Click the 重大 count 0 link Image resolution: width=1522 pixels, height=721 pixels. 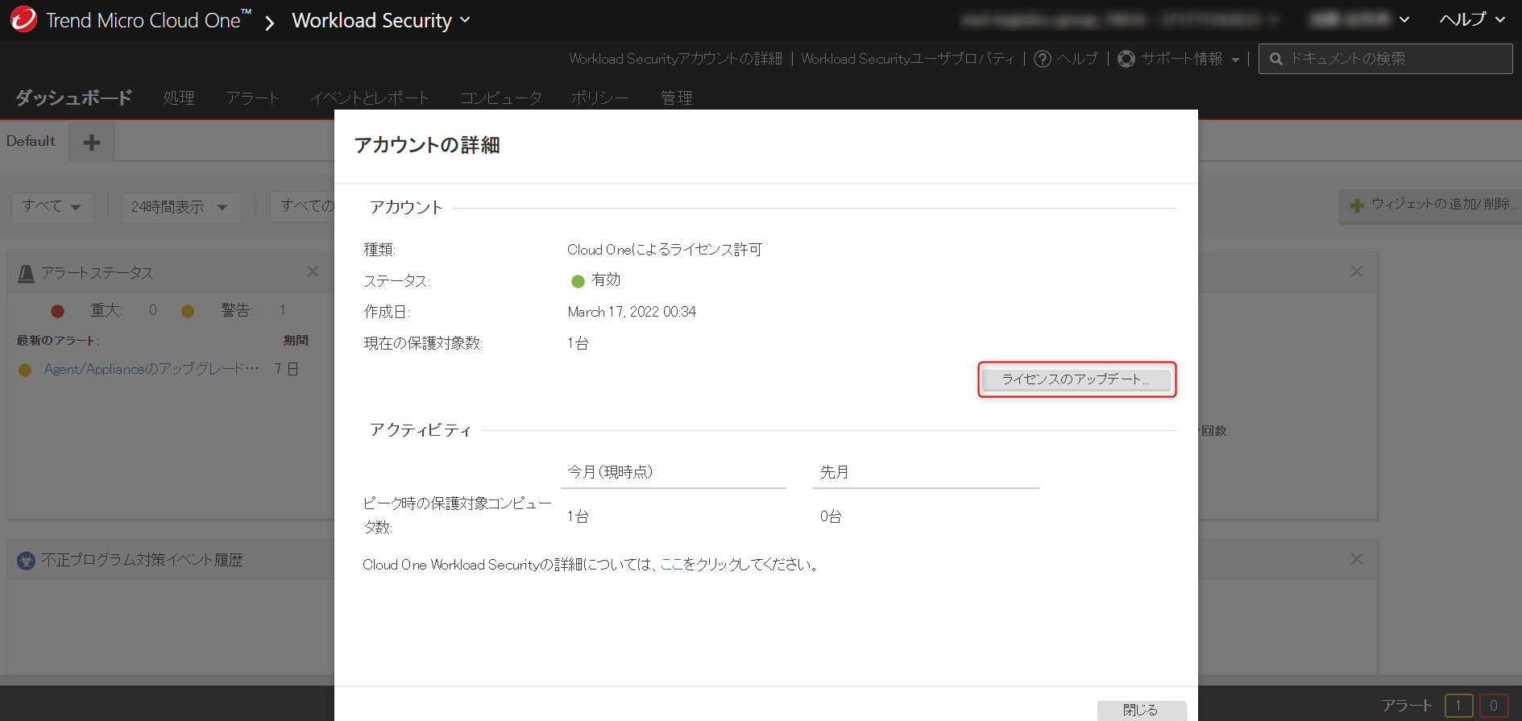tap(152, 310)
